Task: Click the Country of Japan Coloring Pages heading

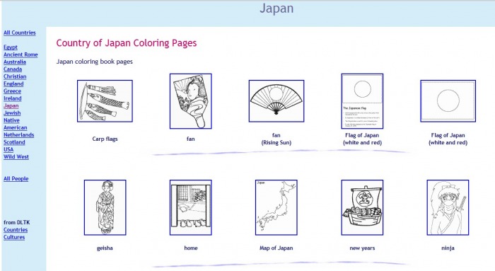Action: [127, 43]
